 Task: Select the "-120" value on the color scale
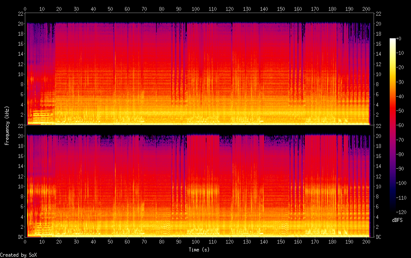coord(401,212)
